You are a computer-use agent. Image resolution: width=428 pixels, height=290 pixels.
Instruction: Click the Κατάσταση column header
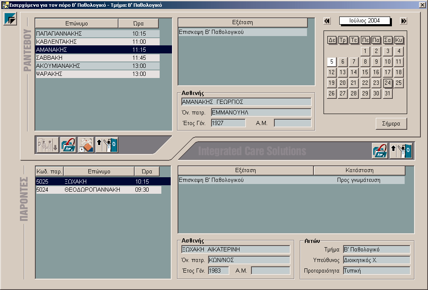pyautogui.click(x=360, y=170)
